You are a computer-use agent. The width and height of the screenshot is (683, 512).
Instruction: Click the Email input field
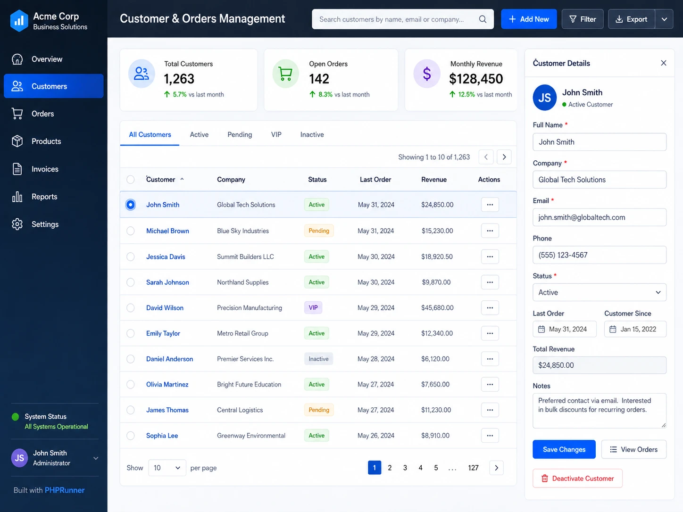tap(600, 217)
